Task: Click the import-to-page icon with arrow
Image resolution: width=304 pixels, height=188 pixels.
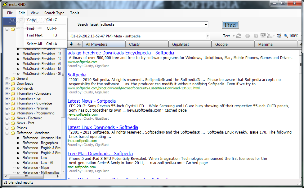Action: tap(270, 36)
